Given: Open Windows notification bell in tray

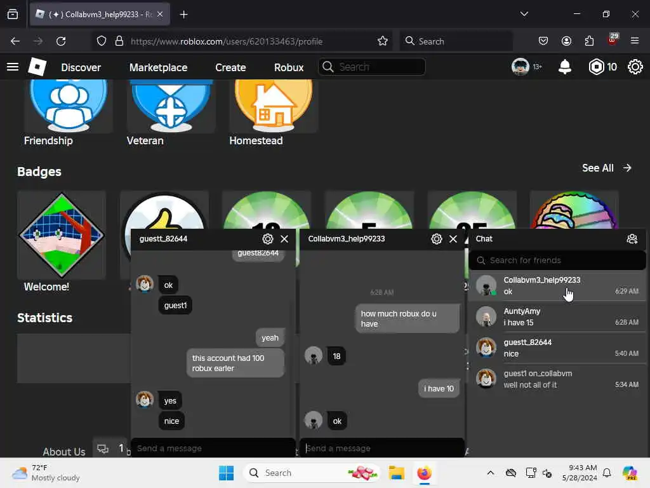Looking at the screenshot, I should pos(607,473).
